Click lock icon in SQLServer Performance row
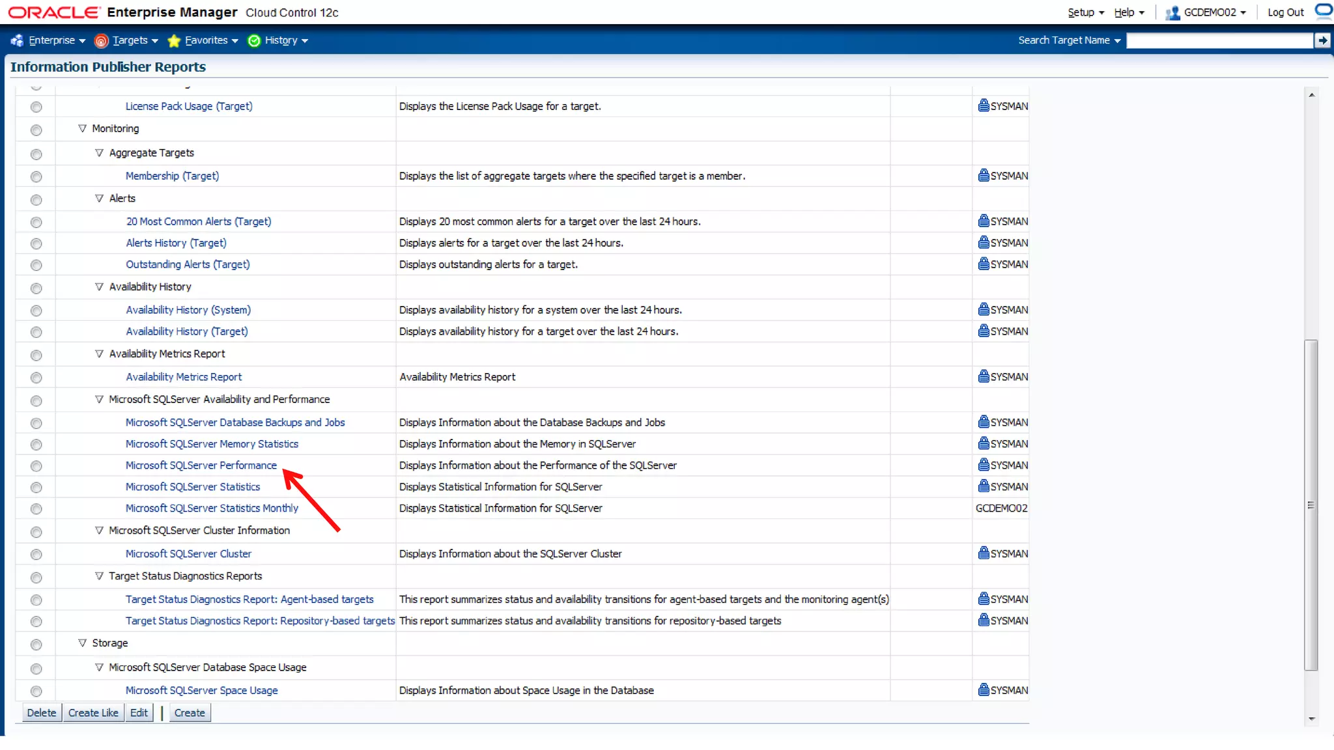Screen dimensions: 1334x750 point(984,465)
